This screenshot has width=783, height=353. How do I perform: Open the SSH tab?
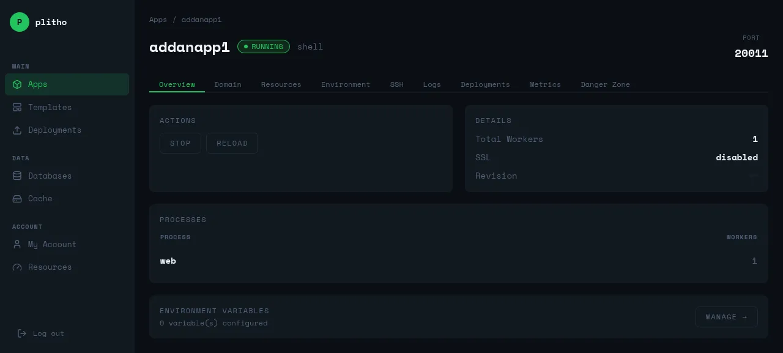point(397,84)
